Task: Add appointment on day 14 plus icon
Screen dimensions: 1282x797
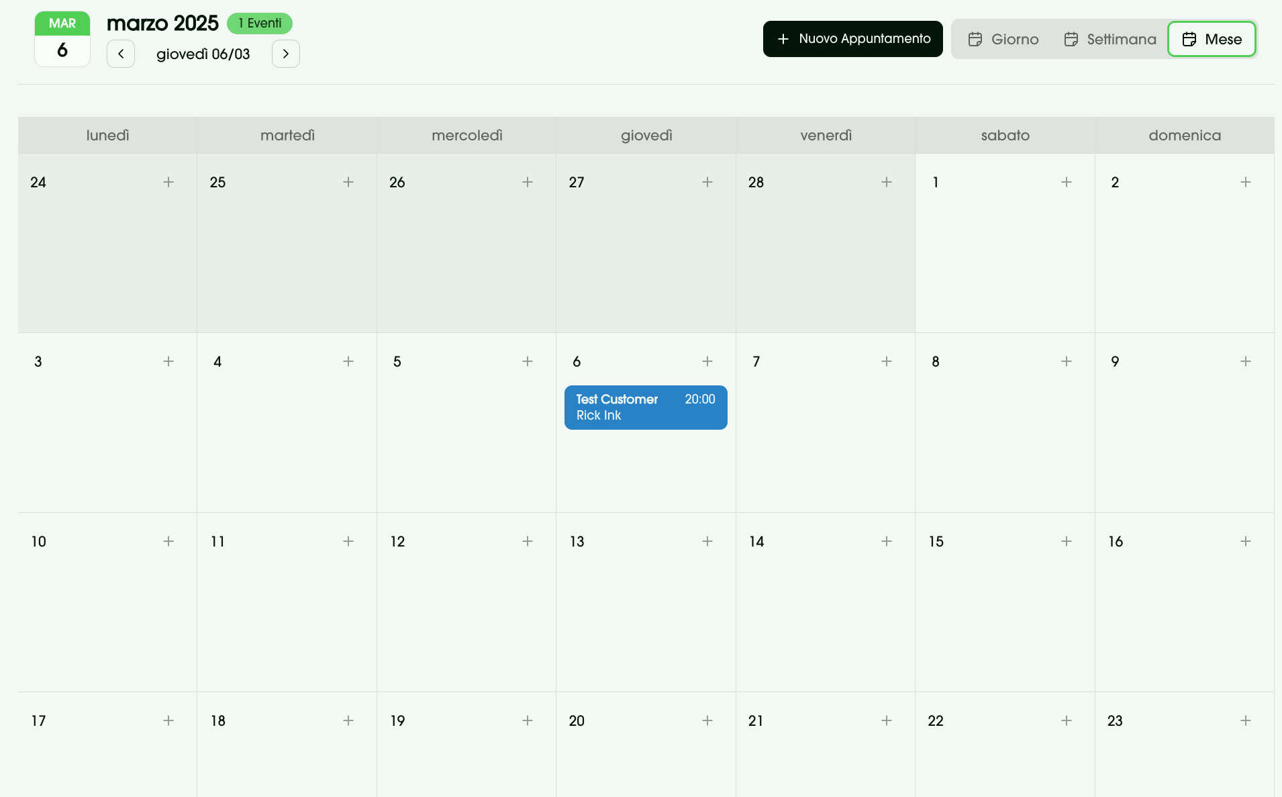Action: point(887,541)
